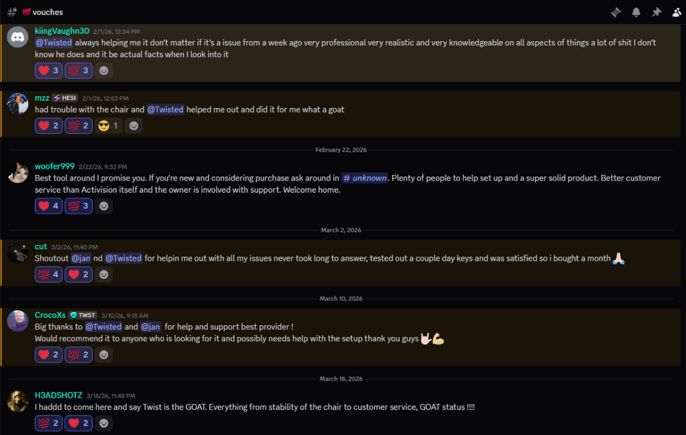Toggle the 100 reaction on H3ADSHOTZ's message
This screenshot has height=435, width=686.
pos(49,423)
